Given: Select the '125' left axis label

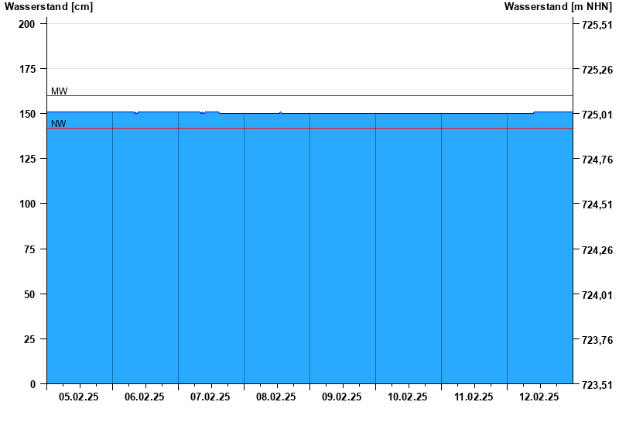Looking at the screenshot, I should coord(27,159).
